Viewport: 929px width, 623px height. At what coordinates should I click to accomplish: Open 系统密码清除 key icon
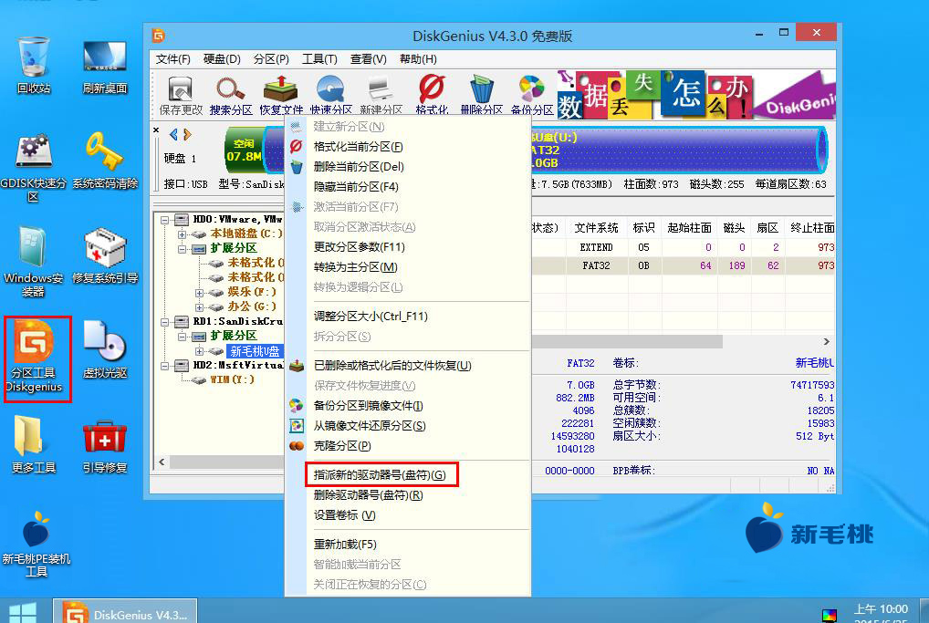(105, 161)
